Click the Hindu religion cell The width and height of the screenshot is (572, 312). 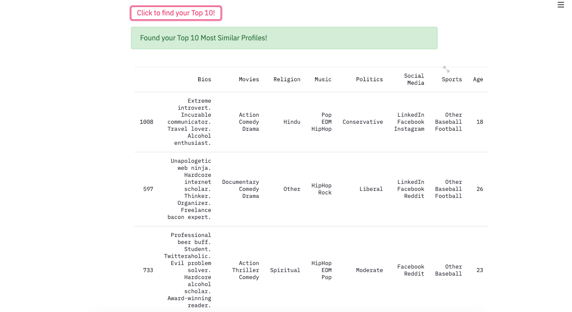click(292, 122)
